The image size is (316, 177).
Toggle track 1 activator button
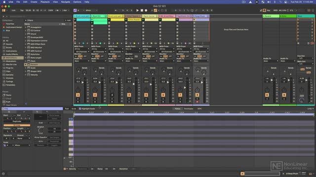(x=78, y=95)
